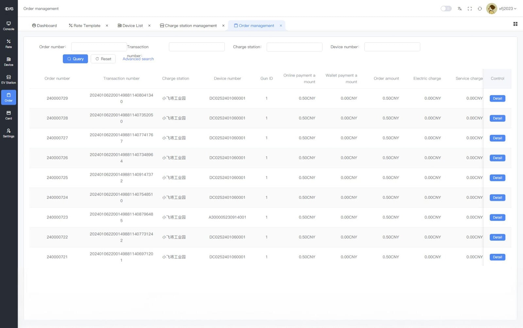The height and width of the screenshot is (328, 523).
Task: View Detail for order 240000723
Action: click(497, 218)
